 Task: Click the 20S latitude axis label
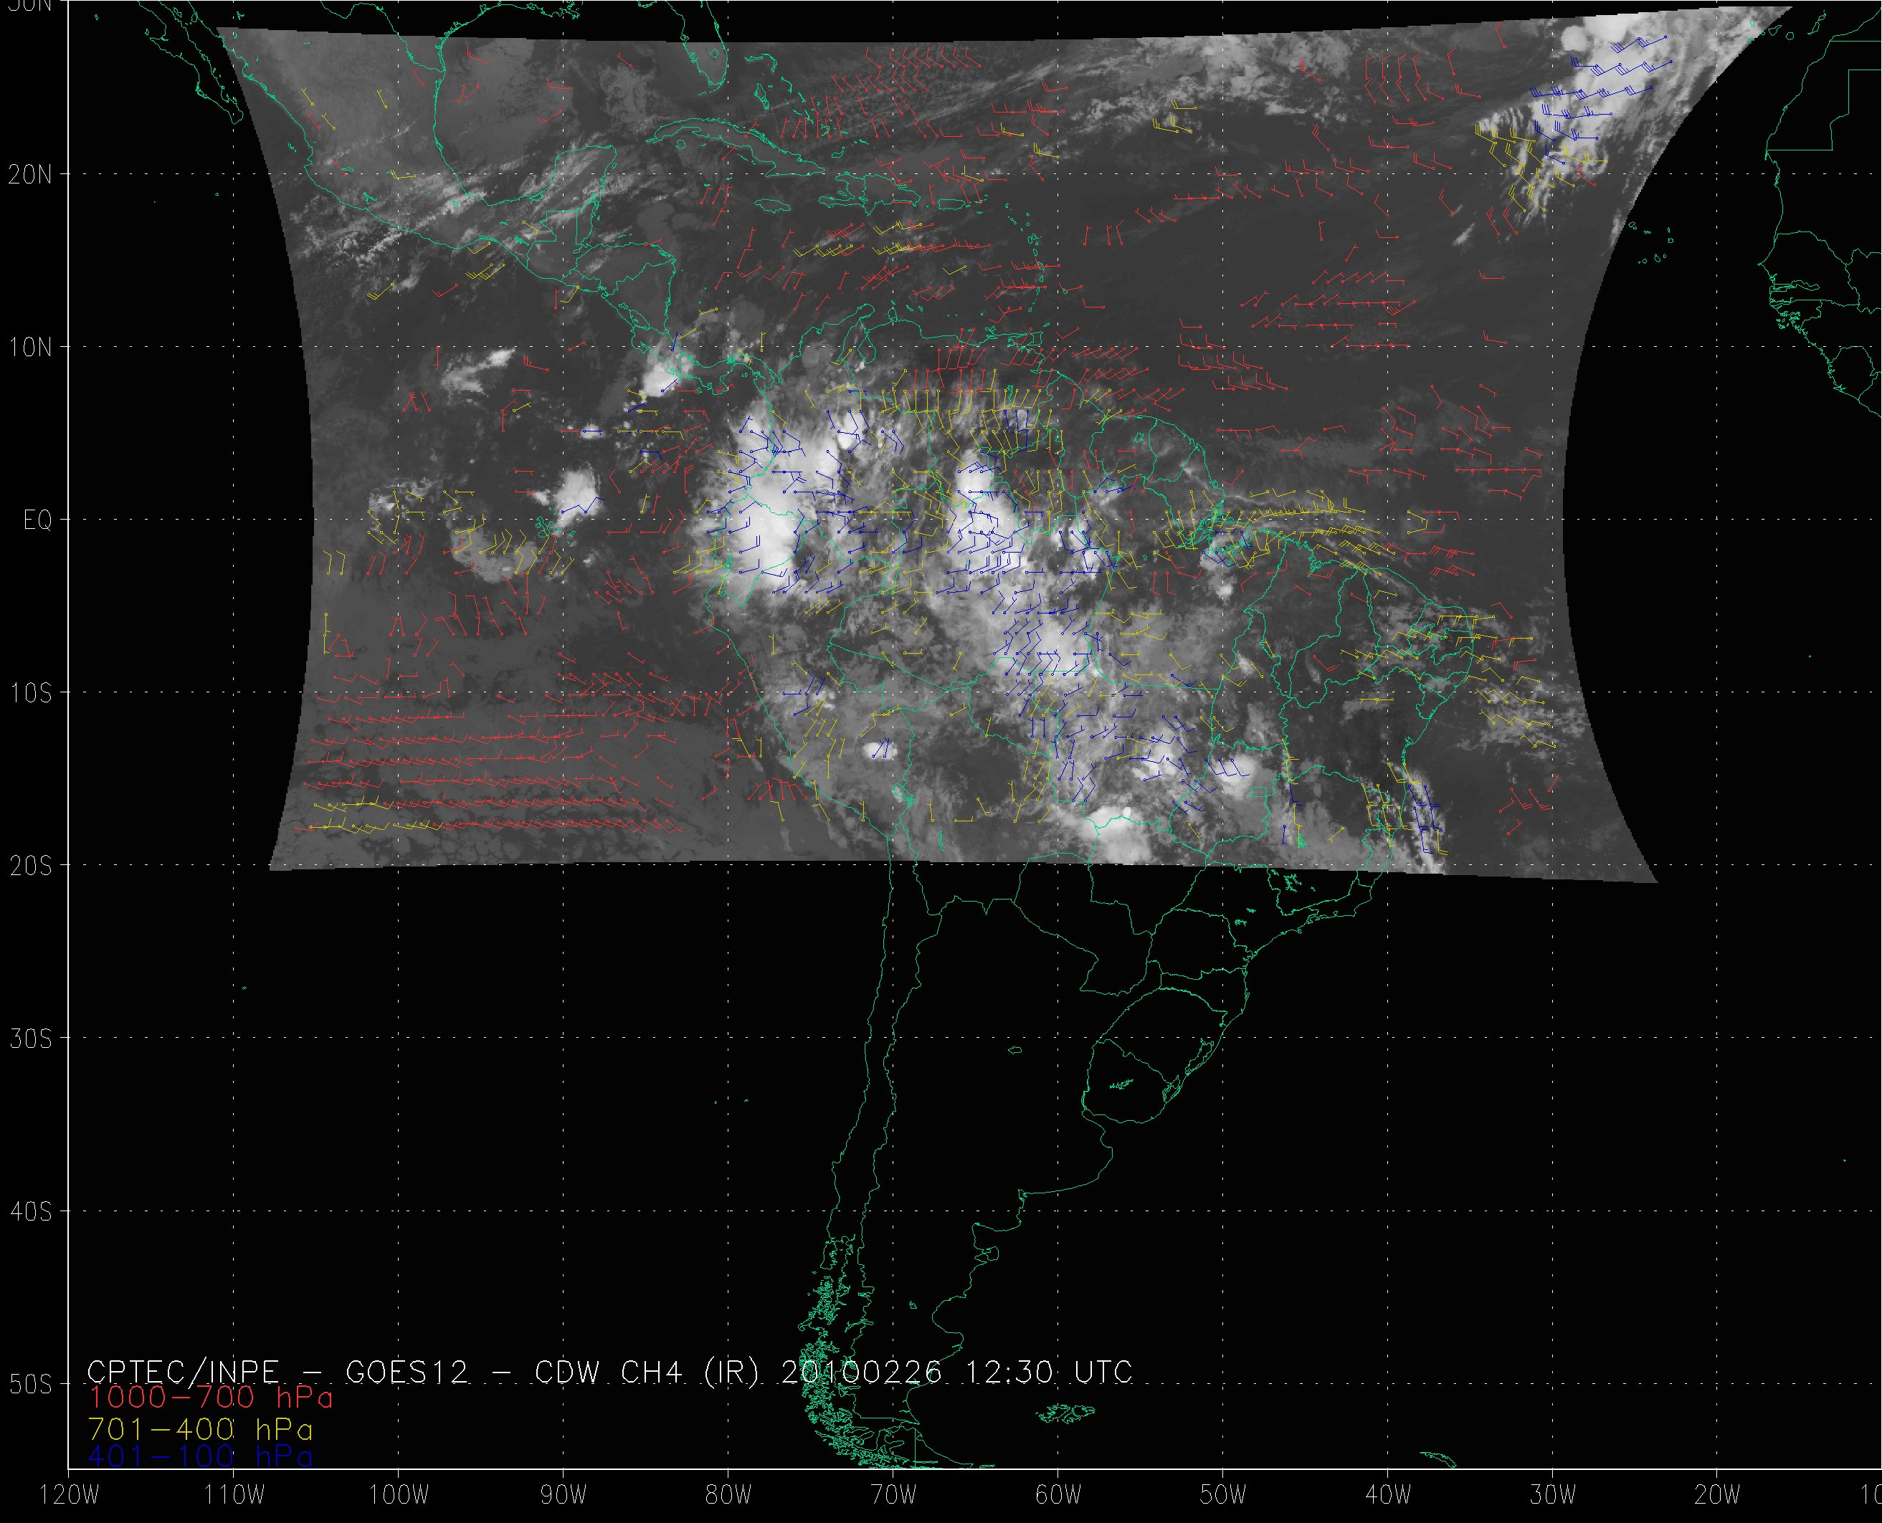coord(30,866)
